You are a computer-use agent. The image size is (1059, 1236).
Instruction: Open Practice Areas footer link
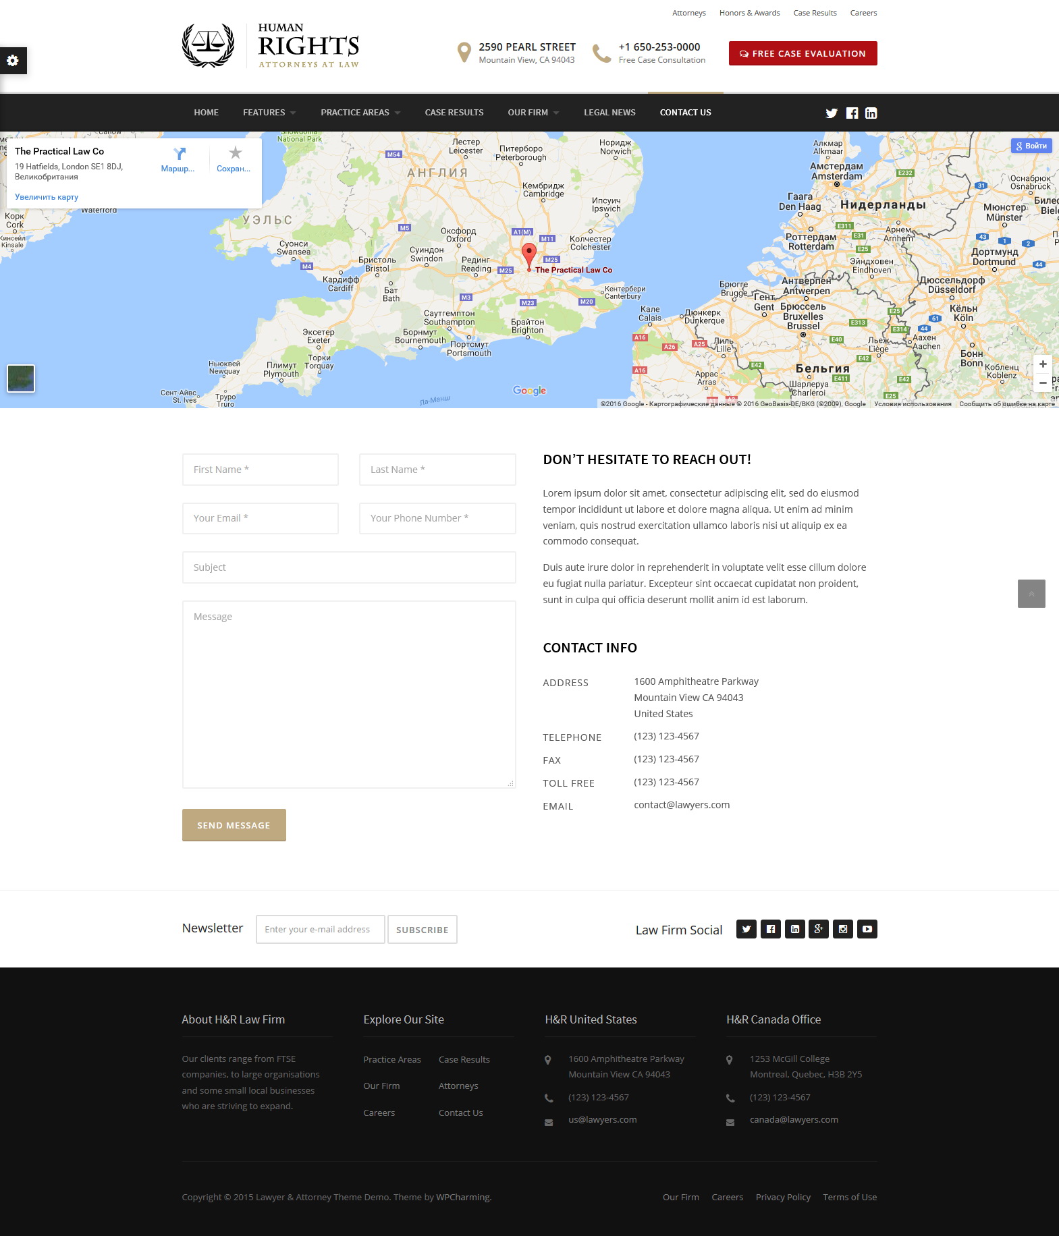click(x=392, y=1059)
